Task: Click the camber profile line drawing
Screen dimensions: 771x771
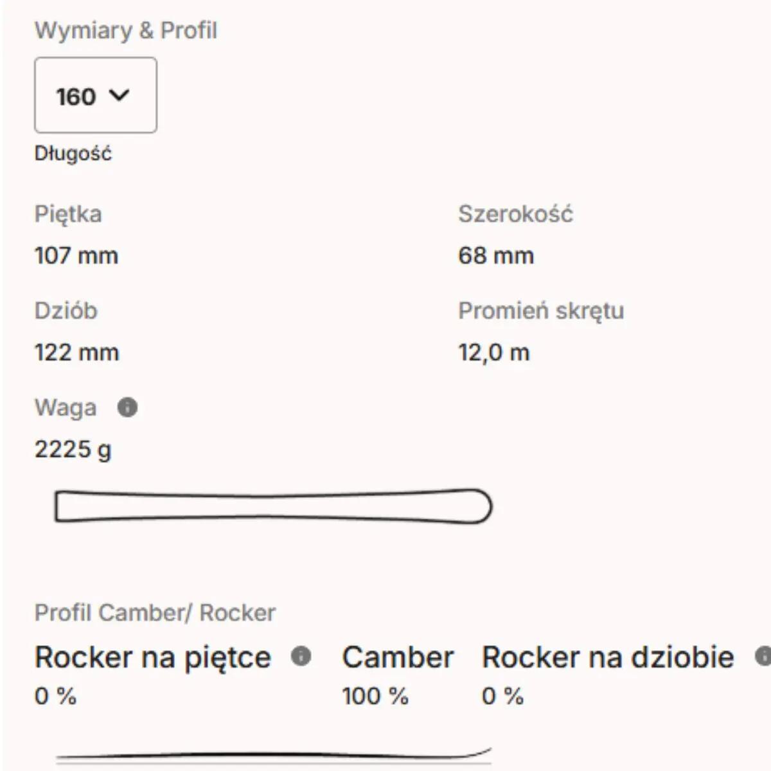Action: [273, 755]
